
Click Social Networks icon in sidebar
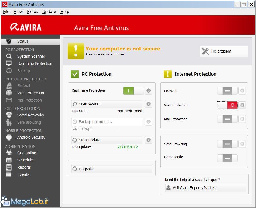click(9, 115)
